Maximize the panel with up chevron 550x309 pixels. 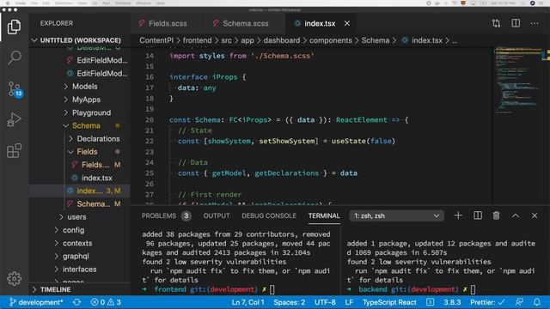[x=516, y=215]
